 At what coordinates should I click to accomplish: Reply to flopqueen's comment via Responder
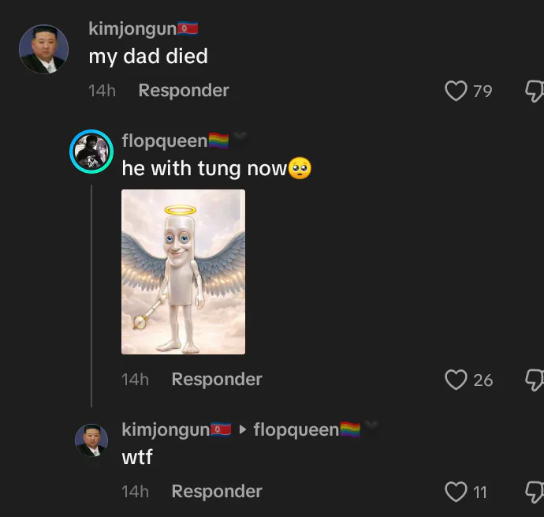pos(217,380)
